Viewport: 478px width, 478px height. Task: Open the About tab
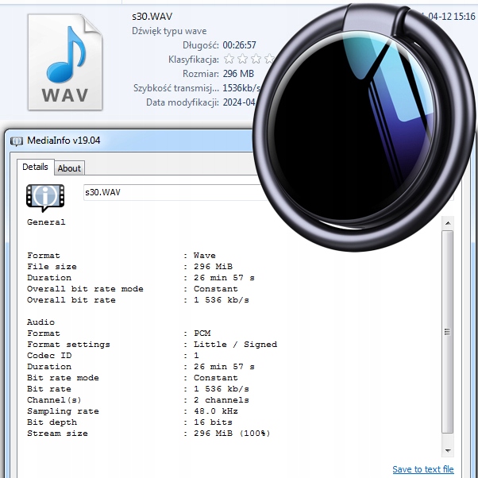(69, 168)
